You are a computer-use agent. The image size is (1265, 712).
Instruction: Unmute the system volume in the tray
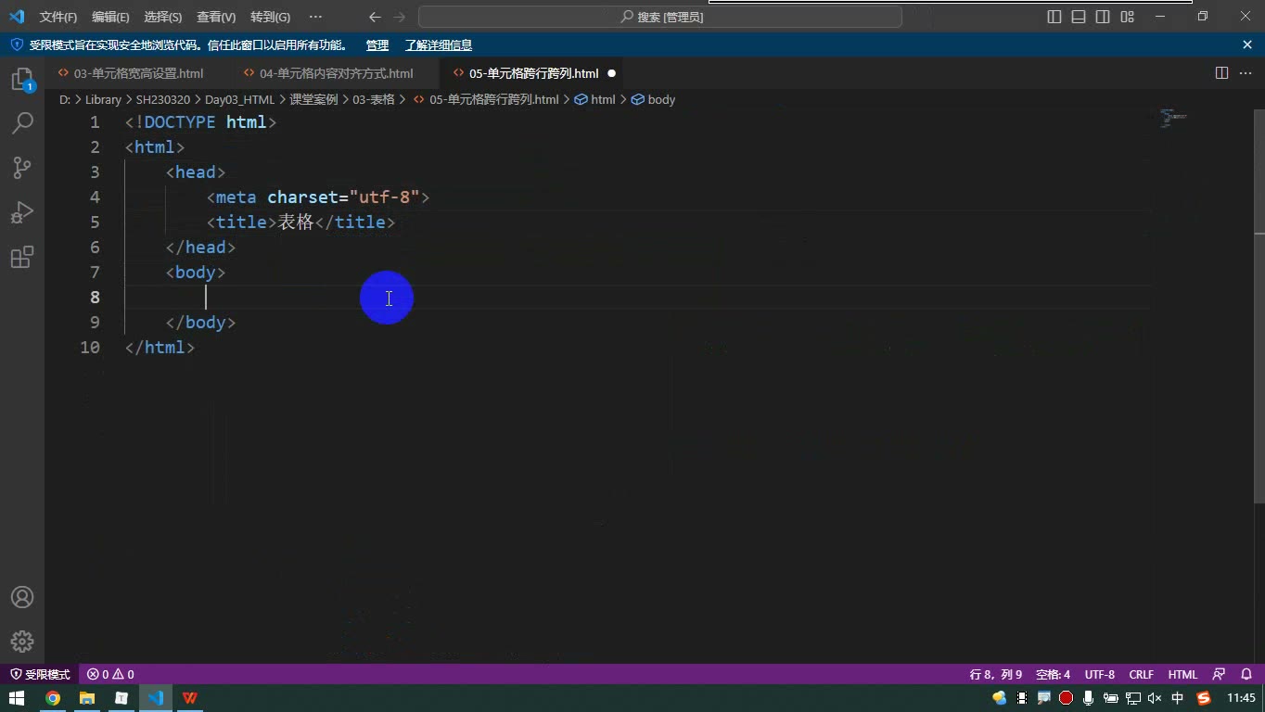(x=1155, y=698)
